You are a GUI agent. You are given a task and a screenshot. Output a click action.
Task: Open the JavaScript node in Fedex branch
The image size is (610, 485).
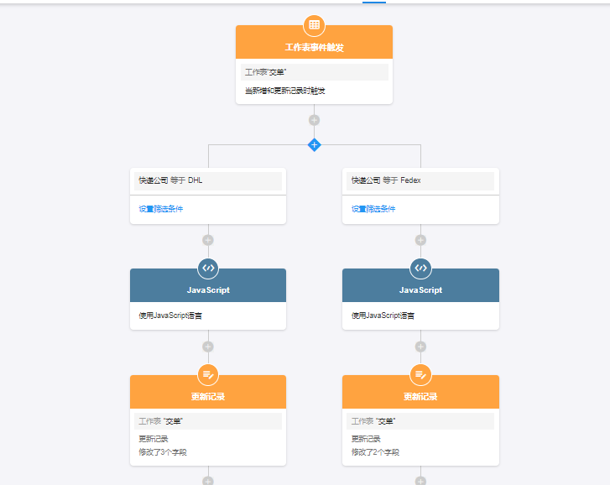click(420, 285)
